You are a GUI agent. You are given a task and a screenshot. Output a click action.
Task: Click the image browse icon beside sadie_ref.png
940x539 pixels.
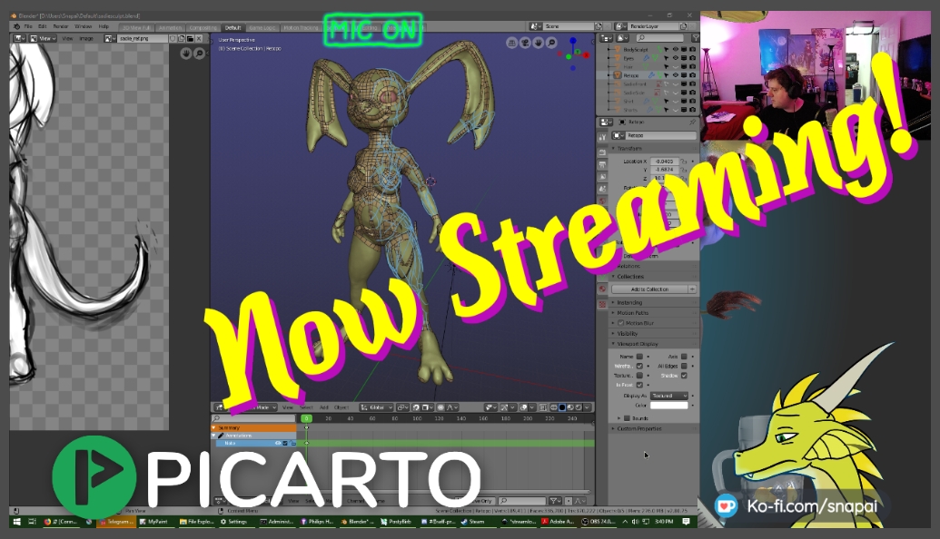110,38
